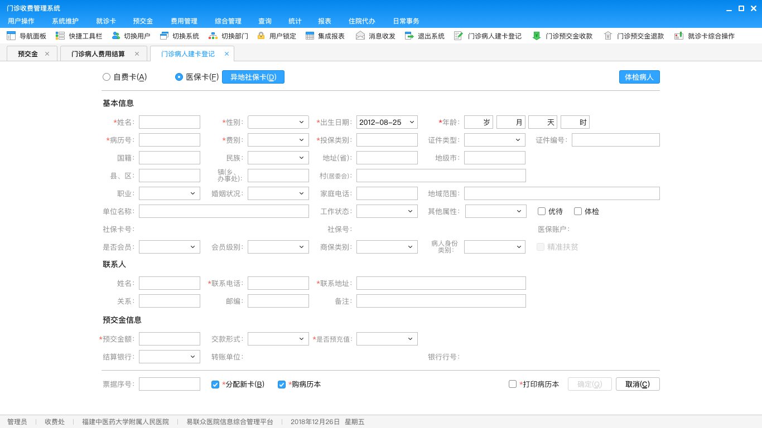The height and width of the screenshot is (428, 762).
Task: Open the 是否预充值 dropdown
Action: point(387,339)
